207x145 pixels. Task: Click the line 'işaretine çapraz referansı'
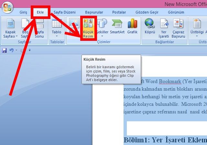pos(165,112)
